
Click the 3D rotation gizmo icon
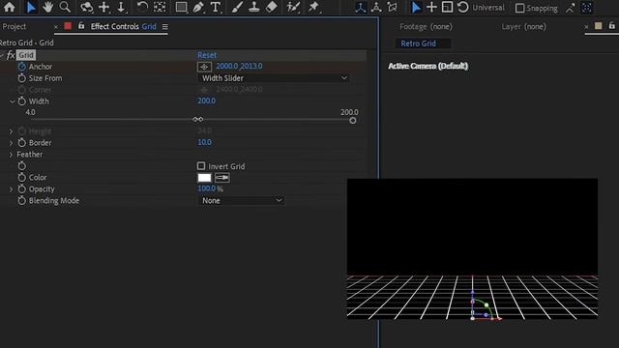[x=462, y=7]
